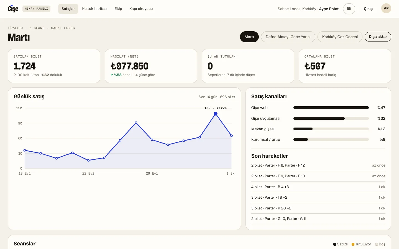The width and height of the screenshot is (399, 249).
Task: Click the 'TİYATRO · 5 SEANS · SAHNE LODOS' breadcrumb
Action: 41,28
